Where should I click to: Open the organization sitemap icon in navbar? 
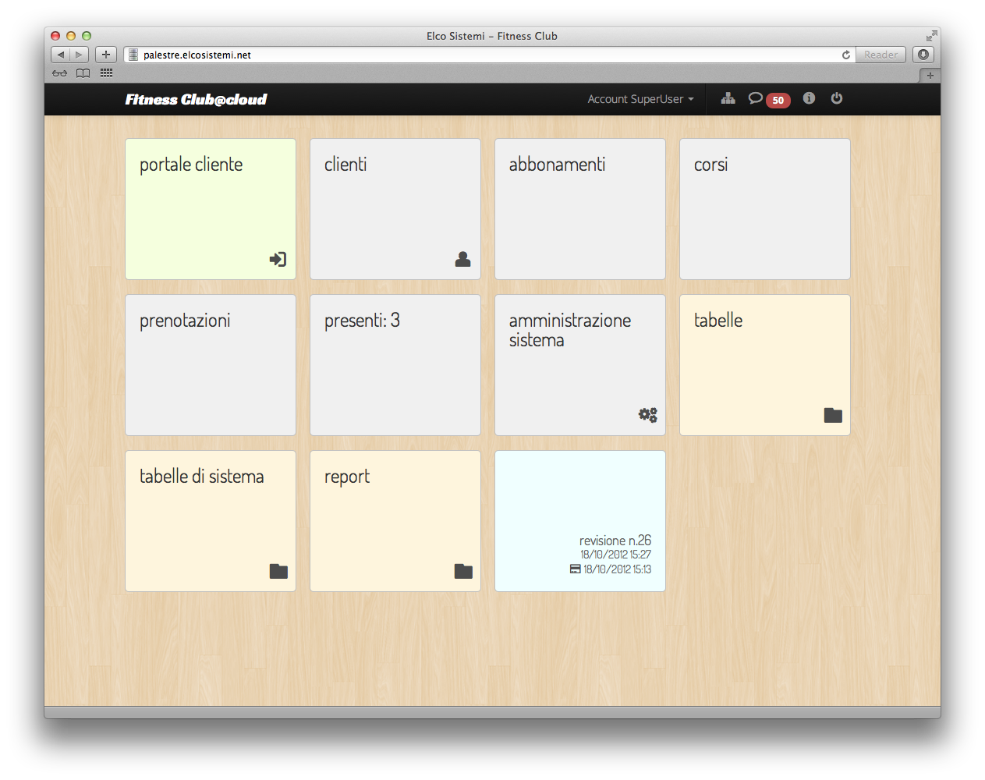[x=728, y=98]
